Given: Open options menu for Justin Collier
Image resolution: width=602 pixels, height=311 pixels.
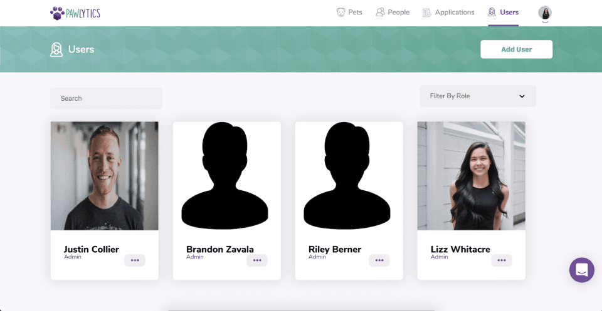Looking at the screenshot, I should [x=135, y=260].
